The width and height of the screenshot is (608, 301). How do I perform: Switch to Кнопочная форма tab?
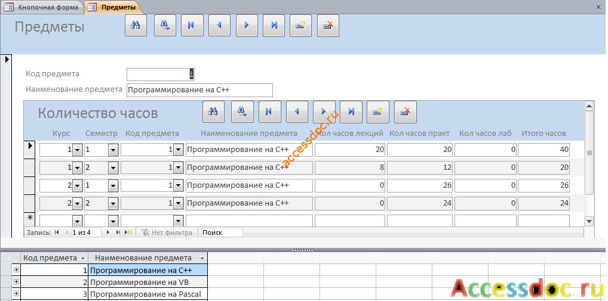coord(42,7)
